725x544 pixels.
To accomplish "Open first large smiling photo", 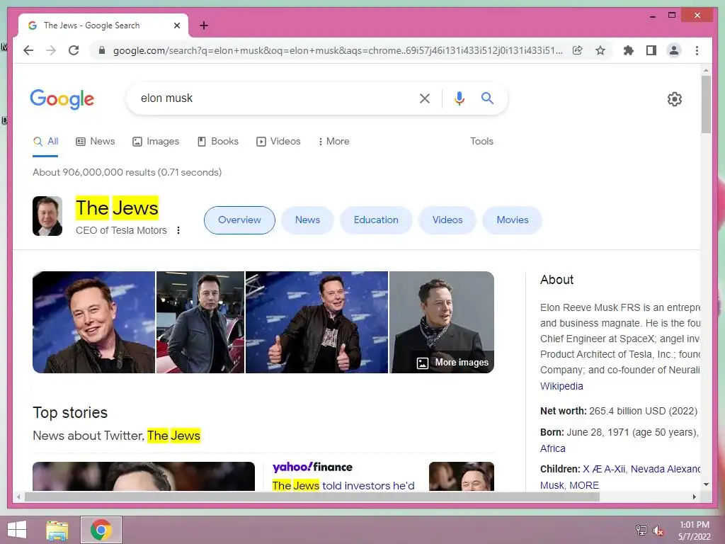I will point(94,322).
